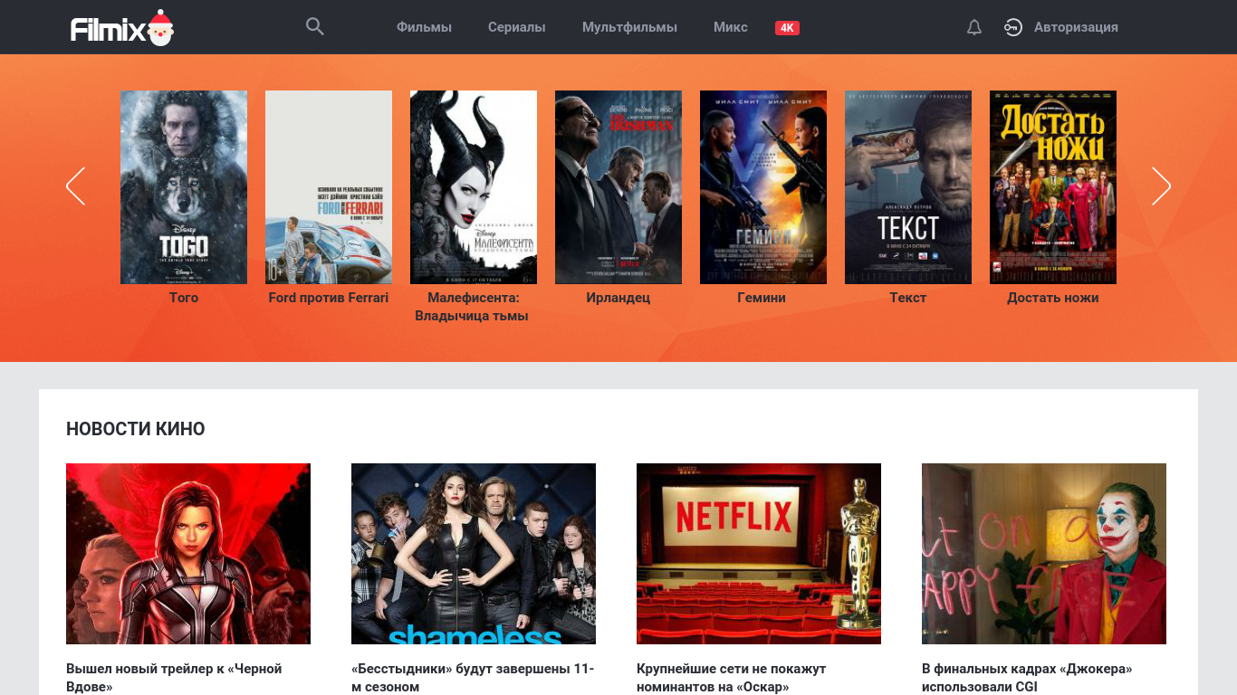Show previous movies with left carousel arrow
This screenshot has height=695, width=1237.
76,186
